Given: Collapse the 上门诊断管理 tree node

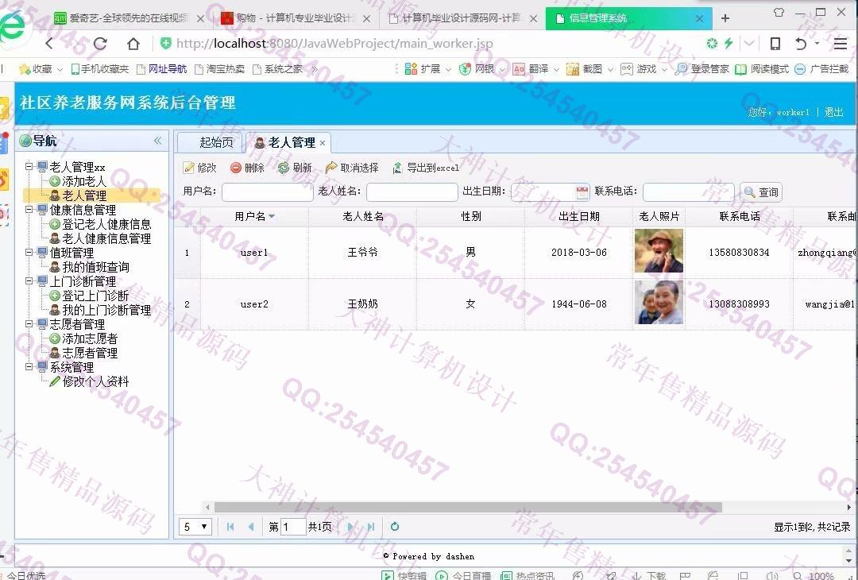Looking at the screenshot, I should tap(29, 280).
